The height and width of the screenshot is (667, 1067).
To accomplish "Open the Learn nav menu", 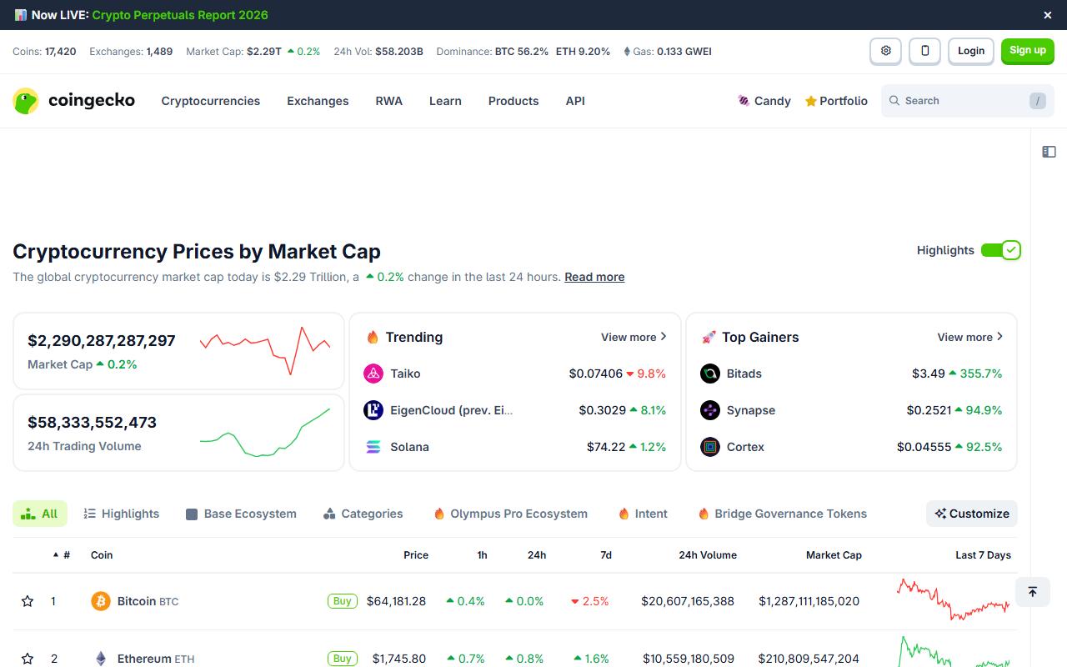I will pos(445,101).
